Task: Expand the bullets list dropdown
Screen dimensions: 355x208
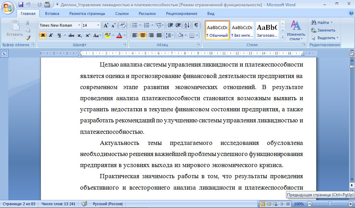Action: tap(140, 25)
